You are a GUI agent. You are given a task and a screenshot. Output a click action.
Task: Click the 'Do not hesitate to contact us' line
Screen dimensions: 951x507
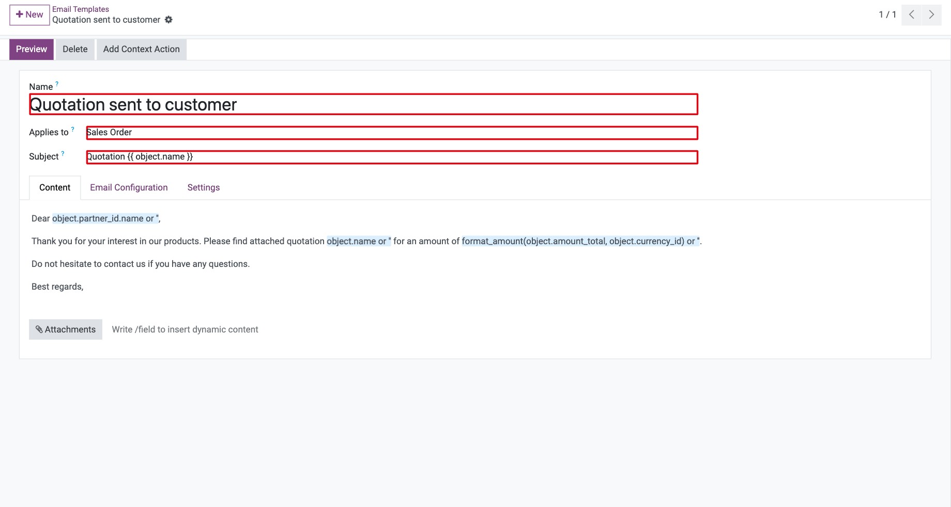pos(141,264)
